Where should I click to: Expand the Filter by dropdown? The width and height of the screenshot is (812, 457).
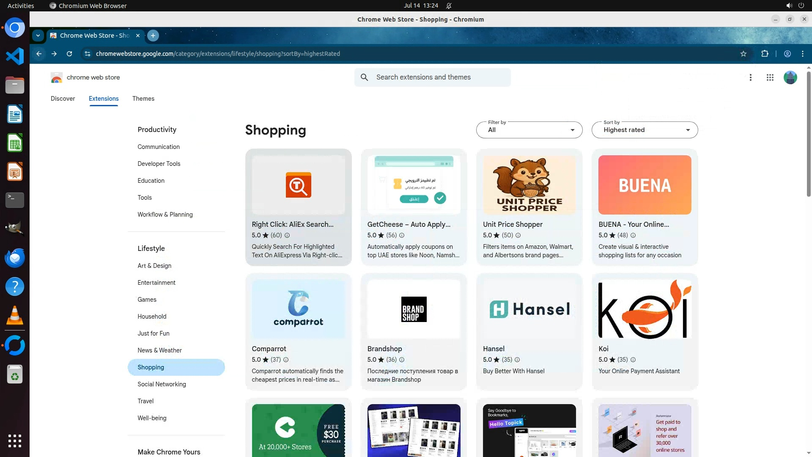(x=529, y=130)
